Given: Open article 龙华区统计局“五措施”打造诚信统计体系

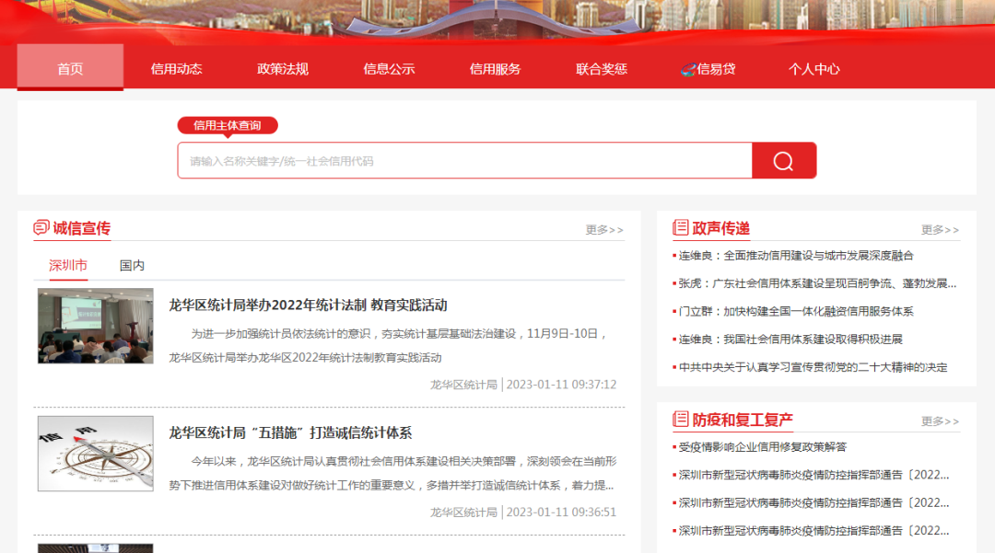Looking at the screenshot, I should pos(290,432).
